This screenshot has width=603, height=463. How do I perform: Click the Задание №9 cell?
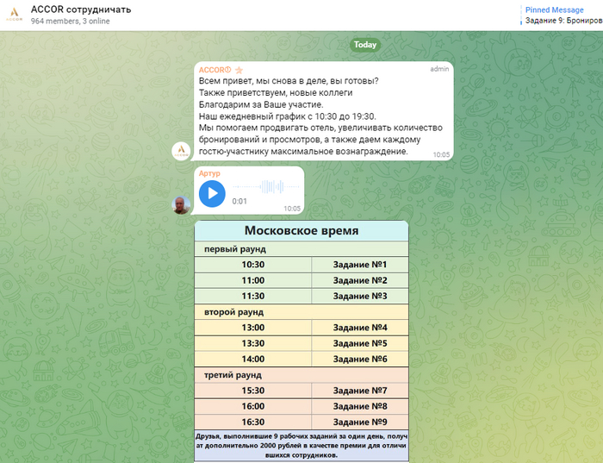point(360,422)
